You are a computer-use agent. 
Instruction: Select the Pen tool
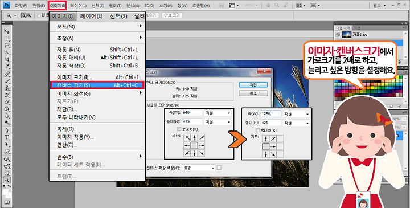(x=7, y=130)
